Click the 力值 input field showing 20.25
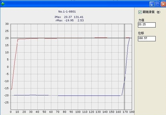166x115 pixels. (147, 25)
